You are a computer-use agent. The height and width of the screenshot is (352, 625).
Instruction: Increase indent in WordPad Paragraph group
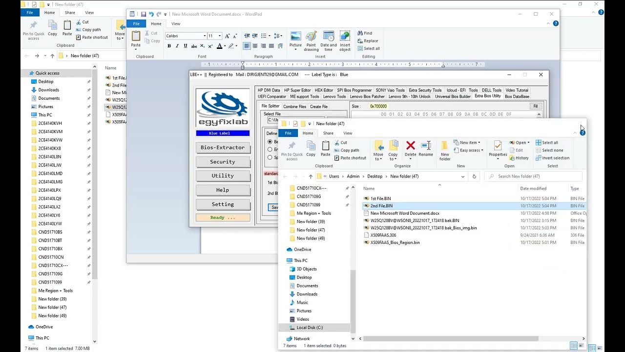pyautogui.click(x=255, y=36)
